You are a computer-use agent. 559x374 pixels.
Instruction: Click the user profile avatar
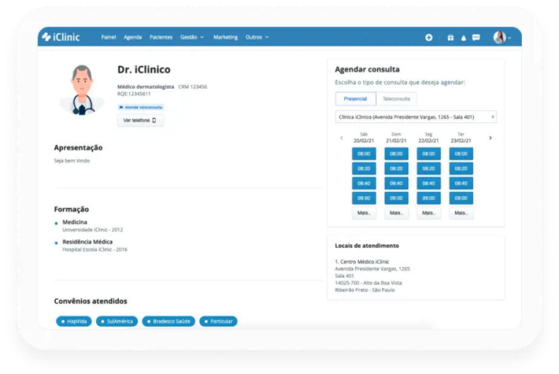click(x=500, y=37)
